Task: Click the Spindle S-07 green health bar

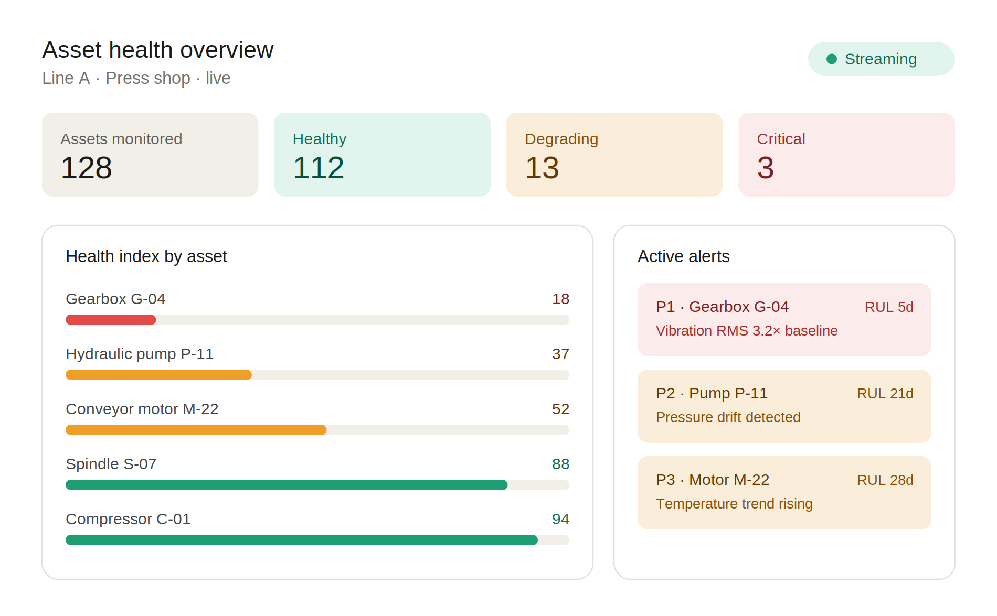Action: [x=287, y=485]
